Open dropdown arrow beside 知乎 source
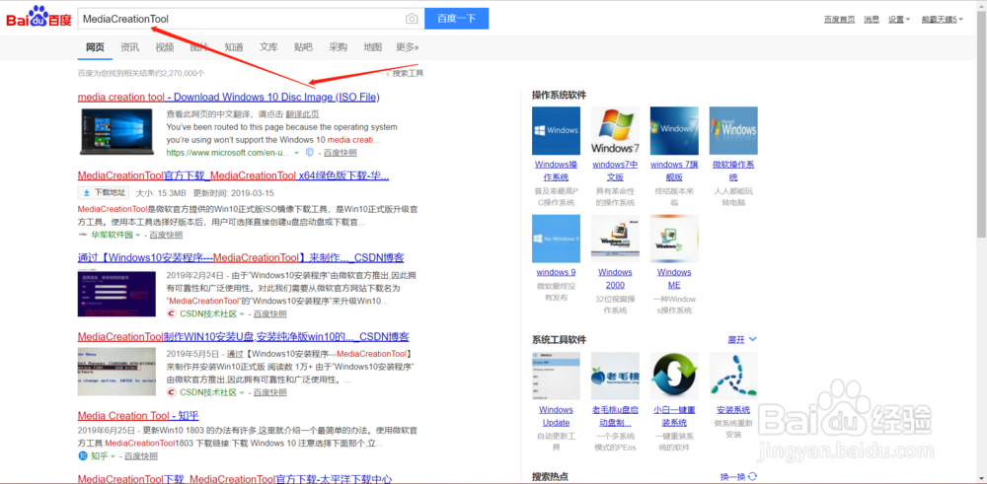This screenshot has height=484, width=987. point(113,456)
